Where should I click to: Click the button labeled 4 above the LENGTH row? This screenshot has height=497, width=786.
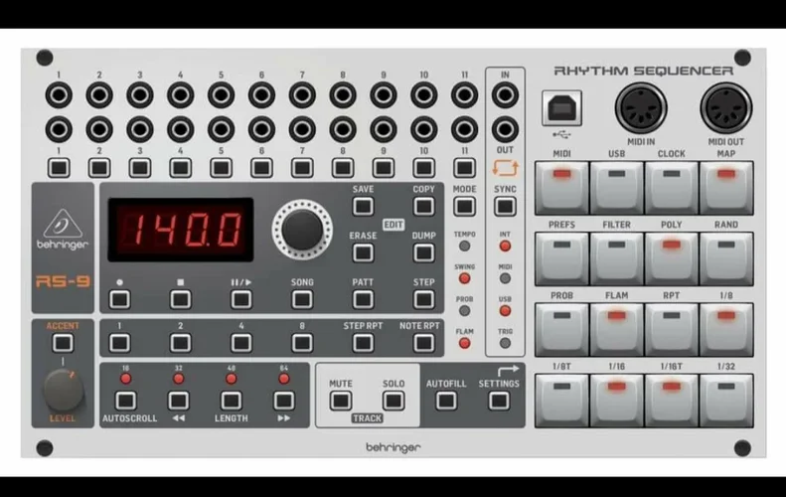coord(241,343)
